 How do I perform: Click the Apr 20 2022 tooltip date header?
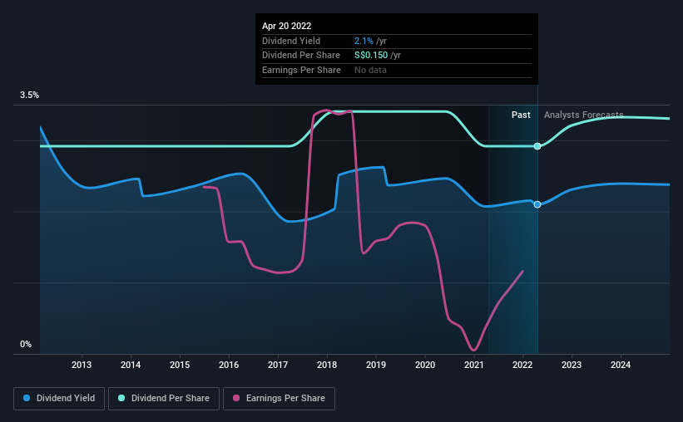coord(287,26)
